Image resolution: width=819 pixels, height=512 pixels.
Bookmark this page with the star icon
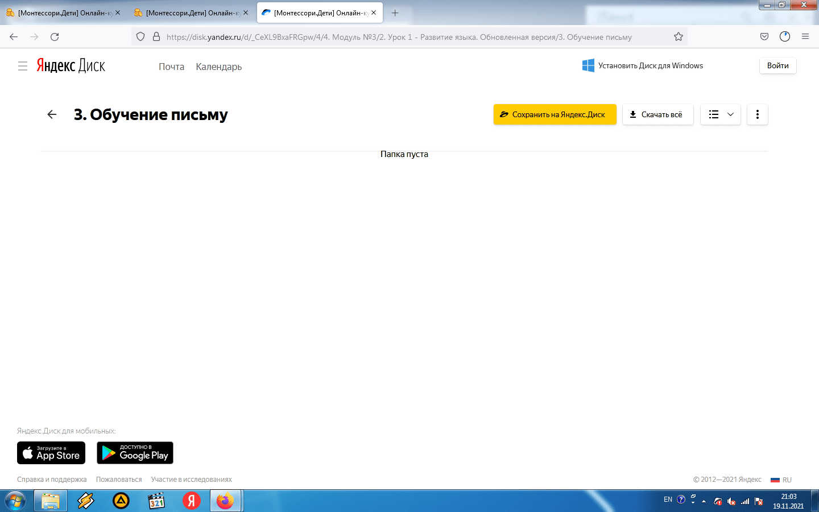pos(678,37)
